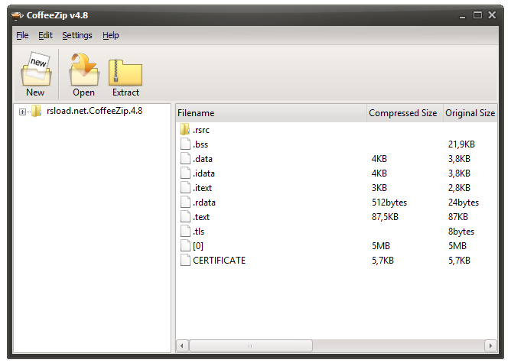
Task: Select the .text file name
Action: coord(201,217)
